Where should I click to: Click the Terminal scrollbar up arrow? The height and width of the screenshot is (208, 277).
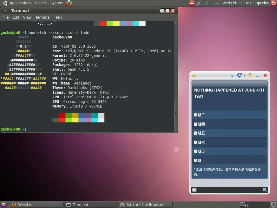176,23
